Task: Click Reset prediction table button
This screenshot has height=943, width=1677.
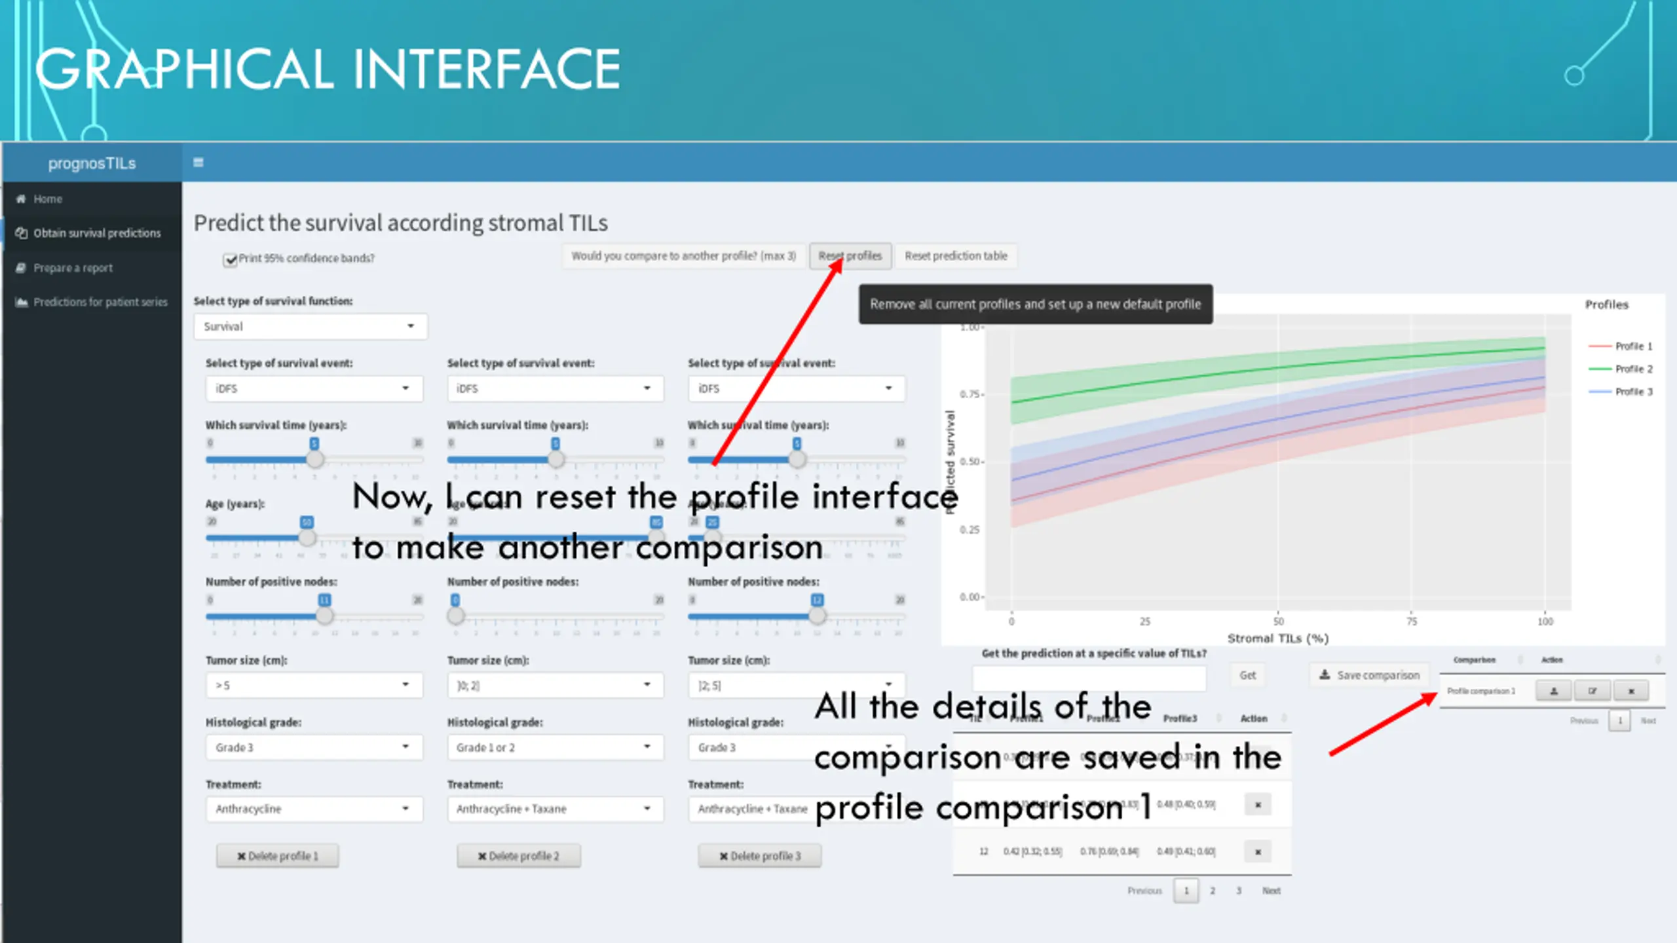Action: 956,256
